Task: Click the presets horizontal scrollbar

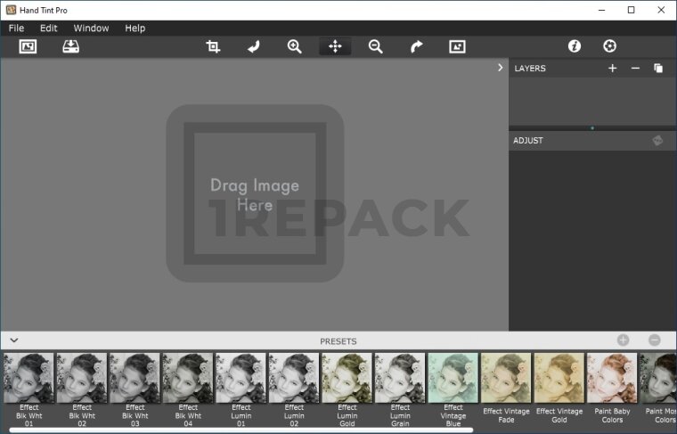Action: [x=241, y=430]
